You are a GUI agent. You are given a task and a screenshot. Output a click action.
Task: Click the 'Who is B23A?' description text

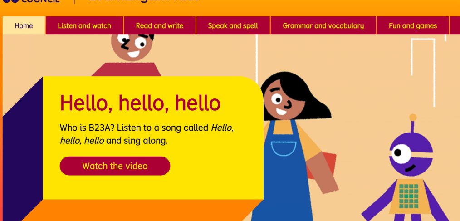[x=147, y=134]
